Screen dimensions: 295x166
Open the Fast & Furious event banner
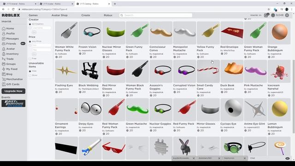(x=13, y=103)
